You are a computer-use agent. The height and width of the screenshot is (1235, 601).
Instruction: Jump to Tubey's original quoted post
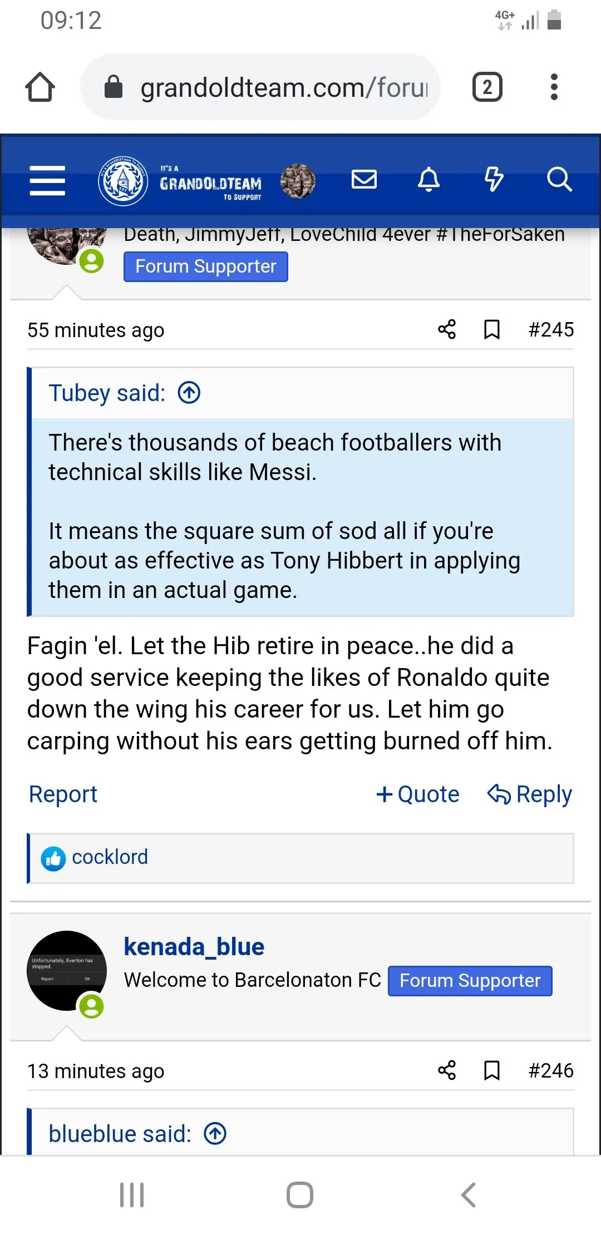(x=189, y=393)
